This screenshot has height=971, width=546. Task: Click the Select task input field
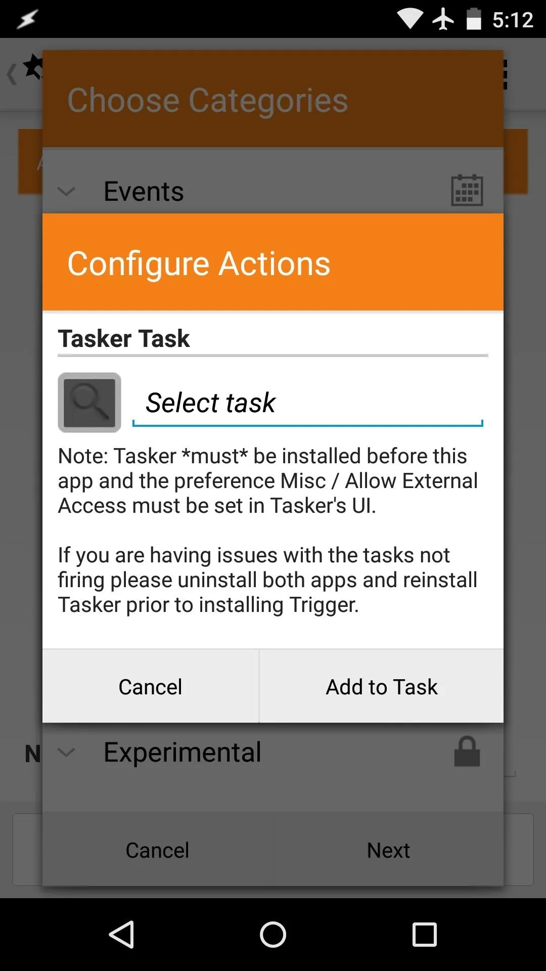click(307, 404)
